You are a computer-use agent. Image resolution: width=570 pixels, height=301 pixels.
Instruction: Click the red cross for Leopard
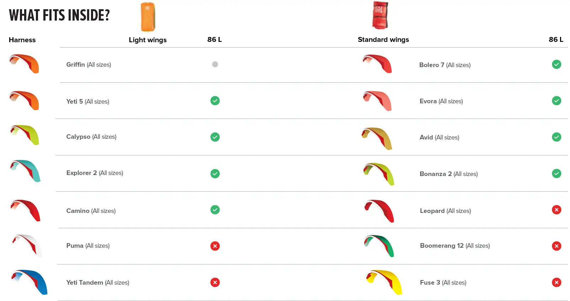(x=556, y=210)
